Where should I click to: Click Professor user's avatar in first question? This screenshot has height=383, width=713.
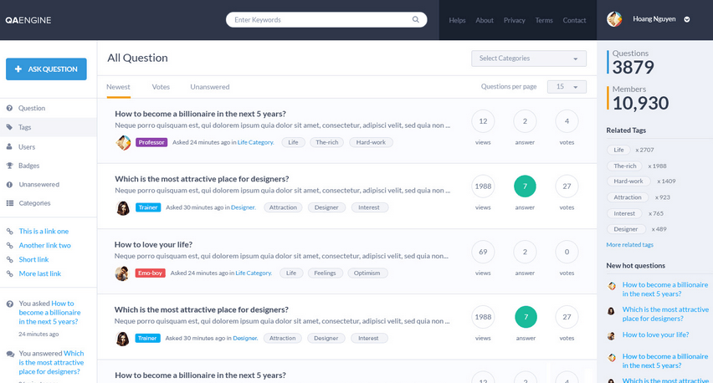[x=123, y=143]
